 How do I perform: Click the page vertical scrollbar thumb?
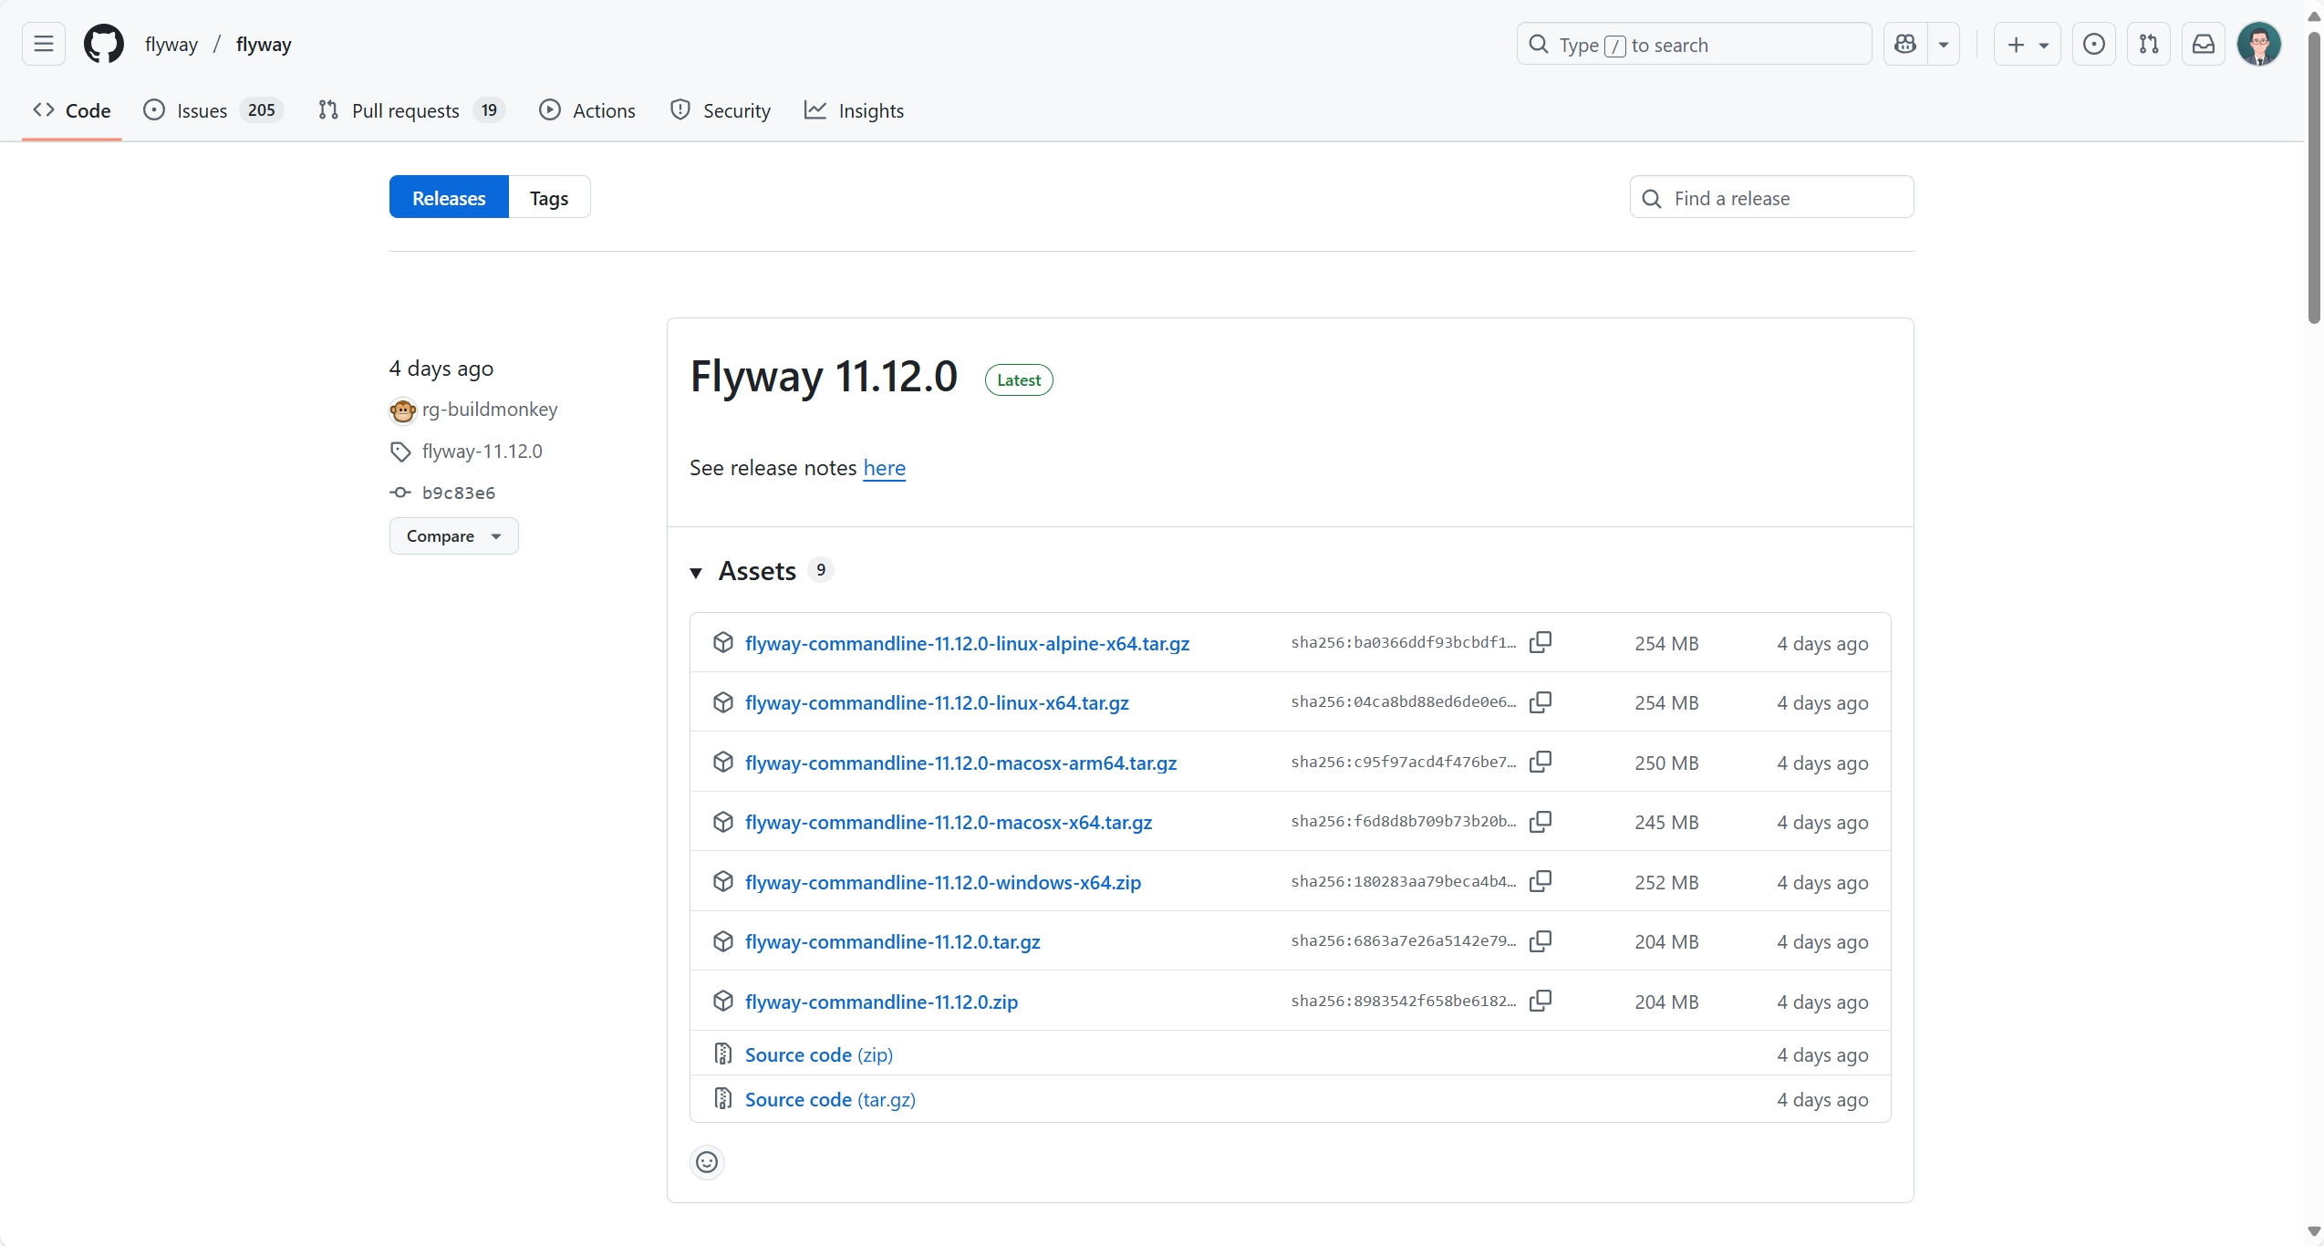(2314, 178)
